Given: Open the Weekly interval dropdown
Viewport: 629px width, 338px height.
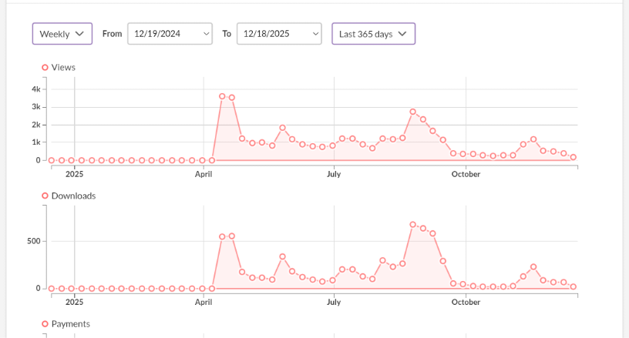Looking at the screenshot, I should click(x=62, y=34).
